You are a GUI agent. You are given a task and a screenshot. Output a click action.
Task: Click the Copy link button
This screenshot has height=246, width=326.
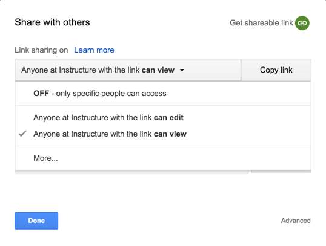pos(276,70)
